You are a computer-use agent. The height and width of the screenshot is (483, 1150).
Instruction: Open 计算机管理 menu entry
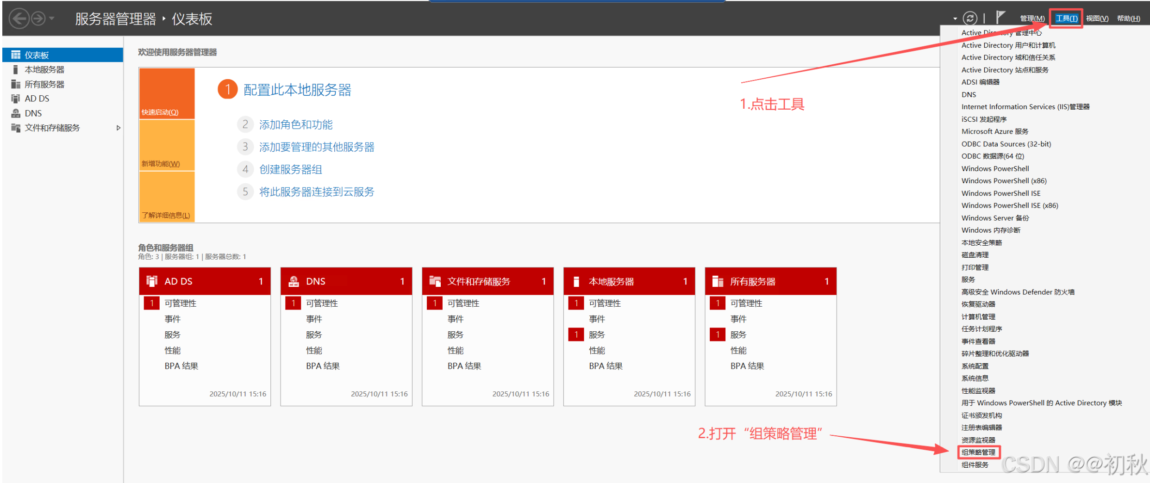978,316
